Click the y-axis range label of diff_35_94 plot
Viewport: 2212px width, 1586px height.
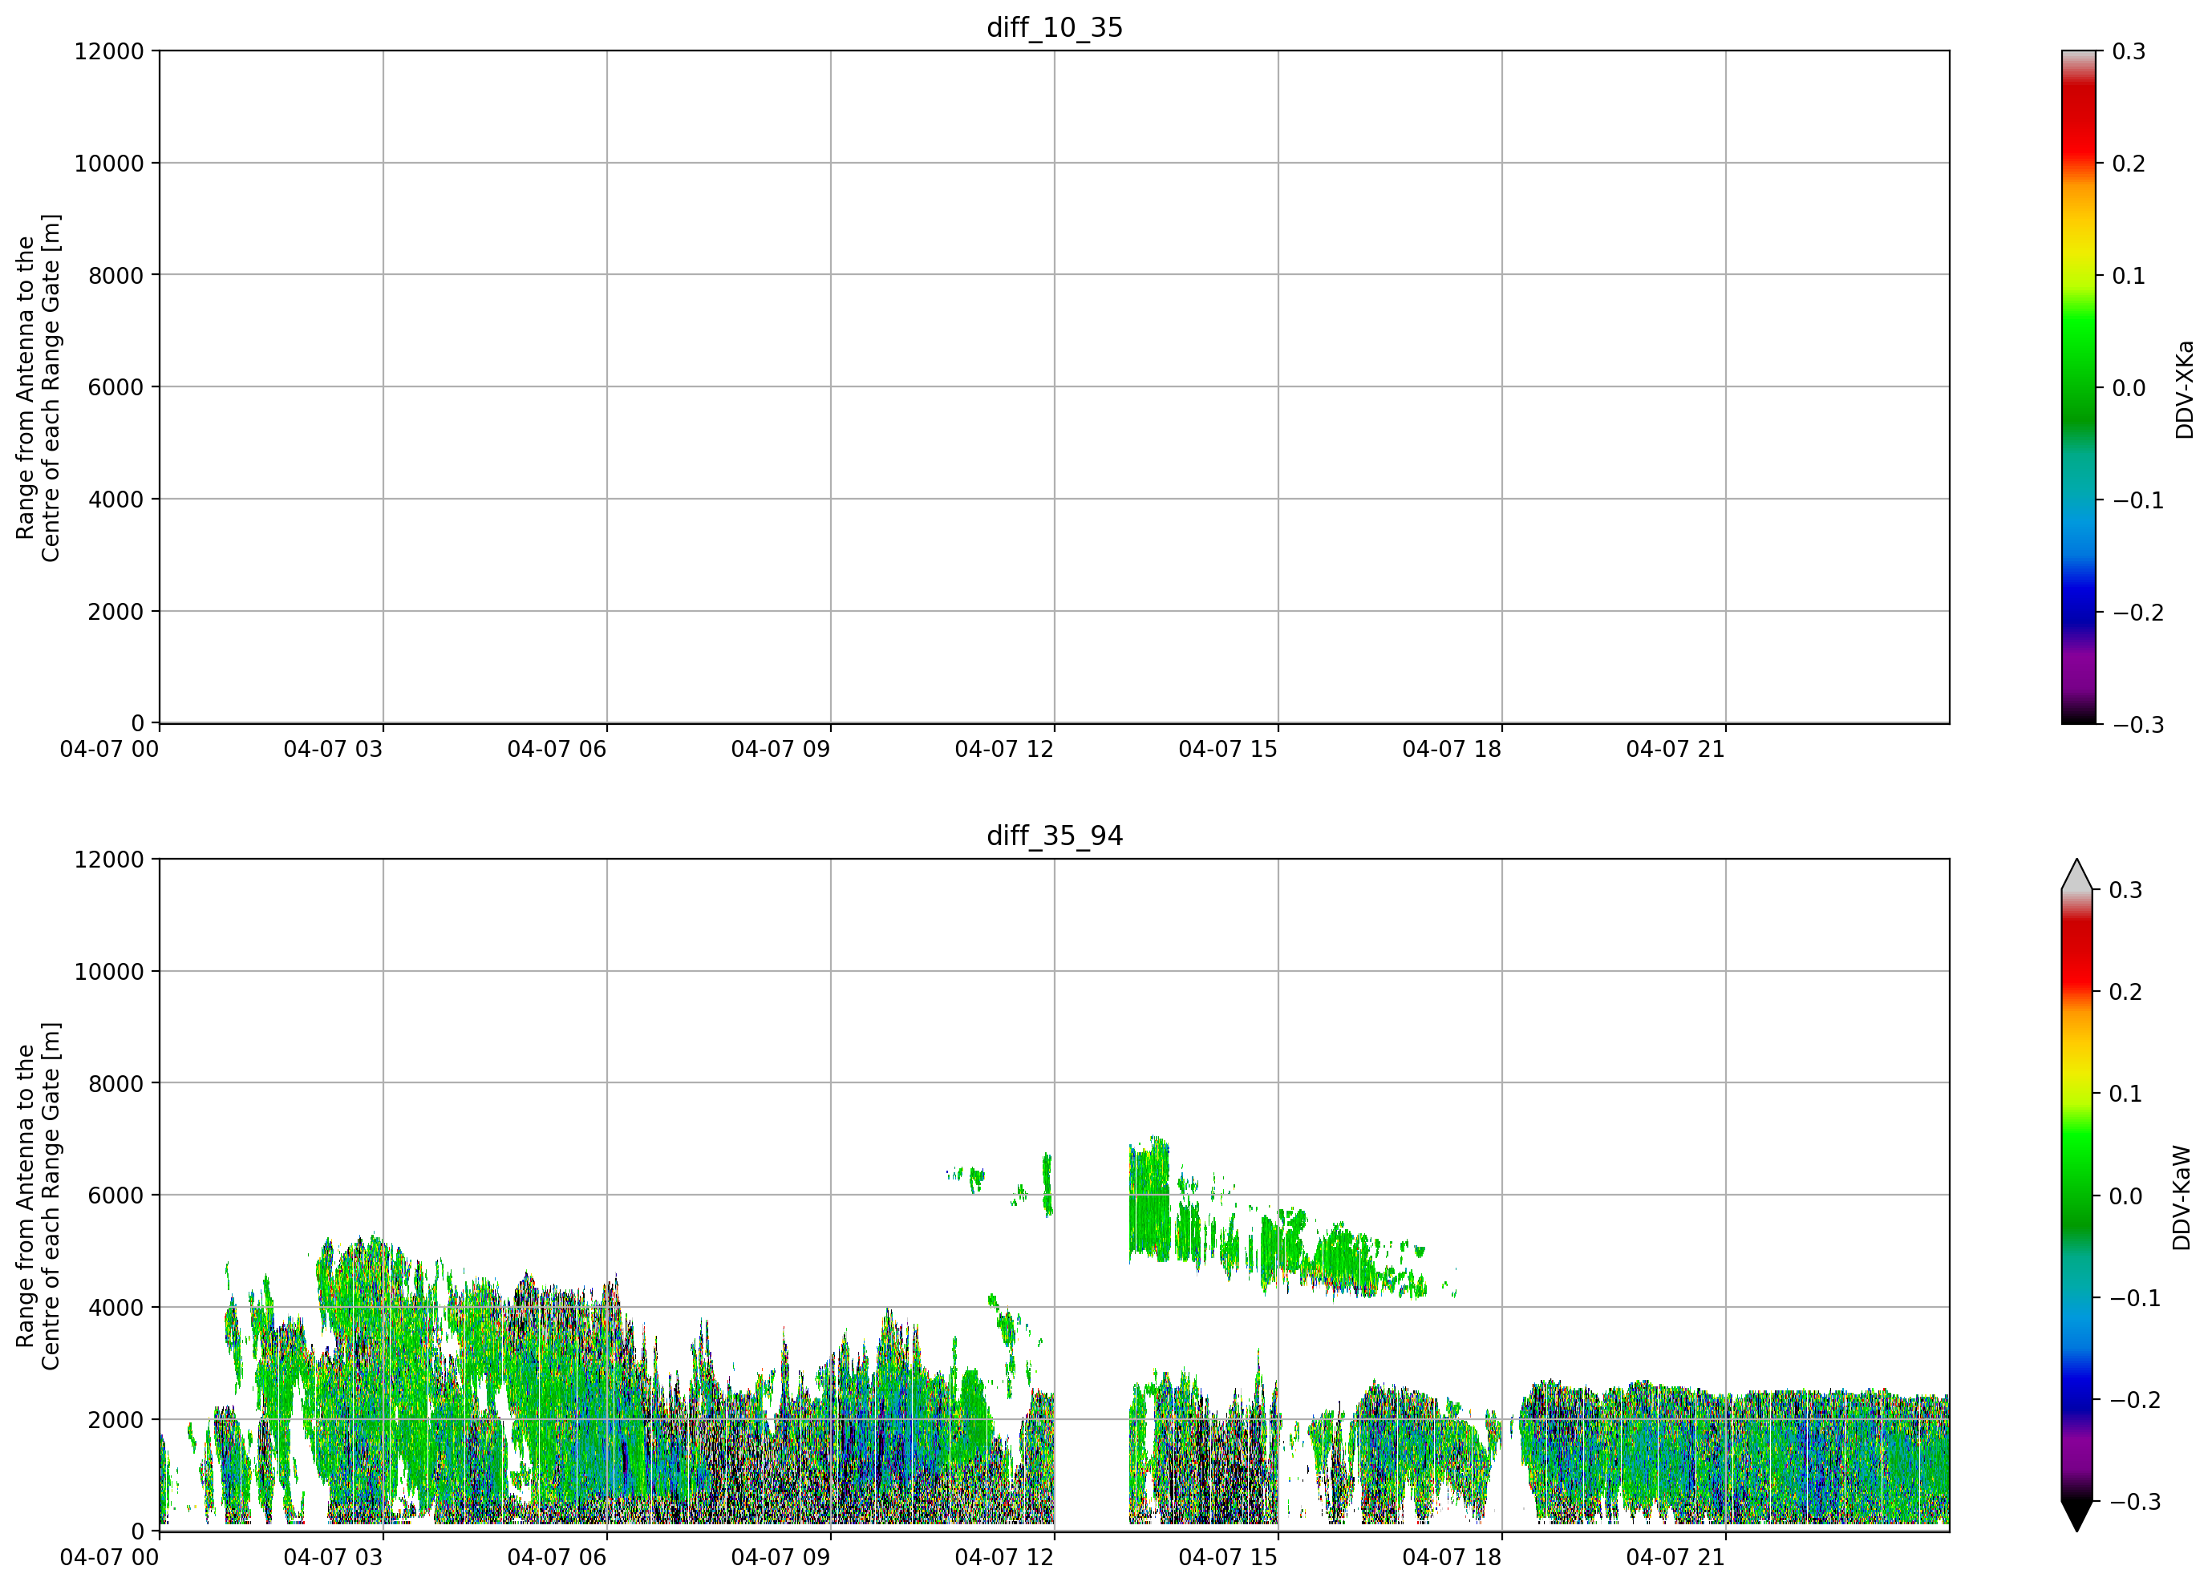tap(38, 1196)
